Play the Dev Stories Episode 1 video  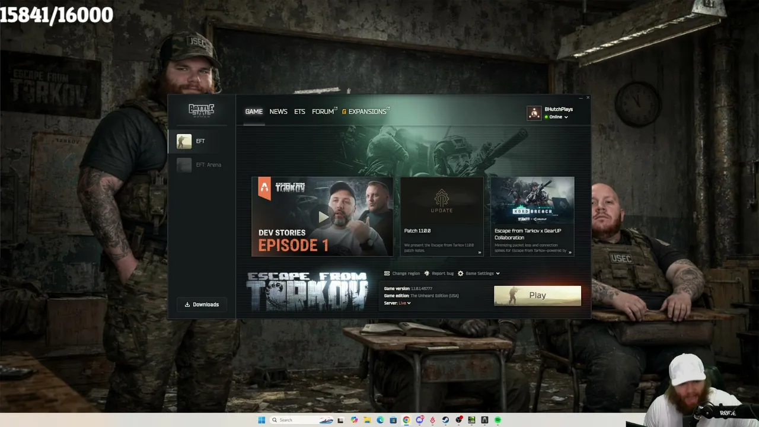point(323,216)
